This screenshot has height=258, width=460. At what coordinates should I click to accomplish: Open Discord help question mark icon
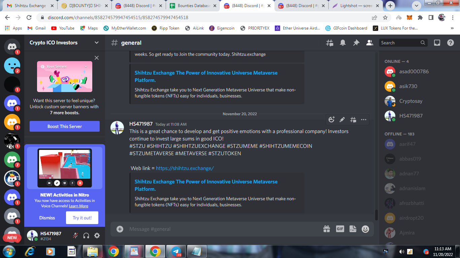point(451,43)
